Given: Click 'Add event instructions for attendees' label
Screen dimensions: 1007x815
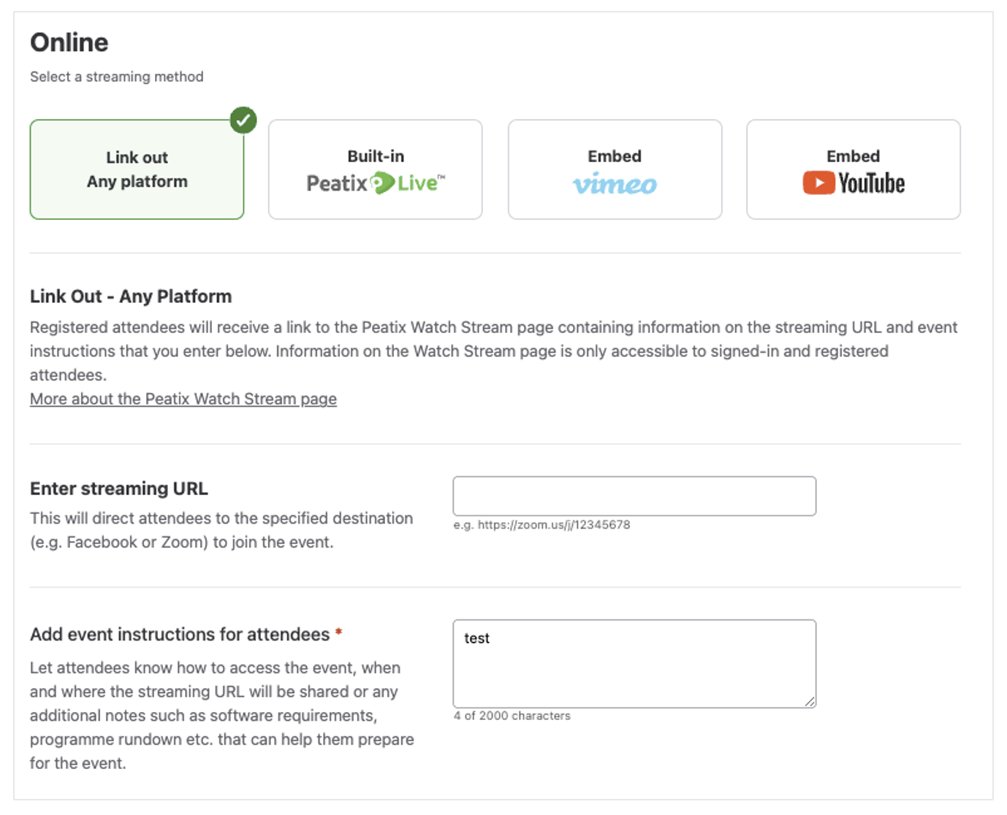Looking at the screenshot, I should click(x=180, y=635).
